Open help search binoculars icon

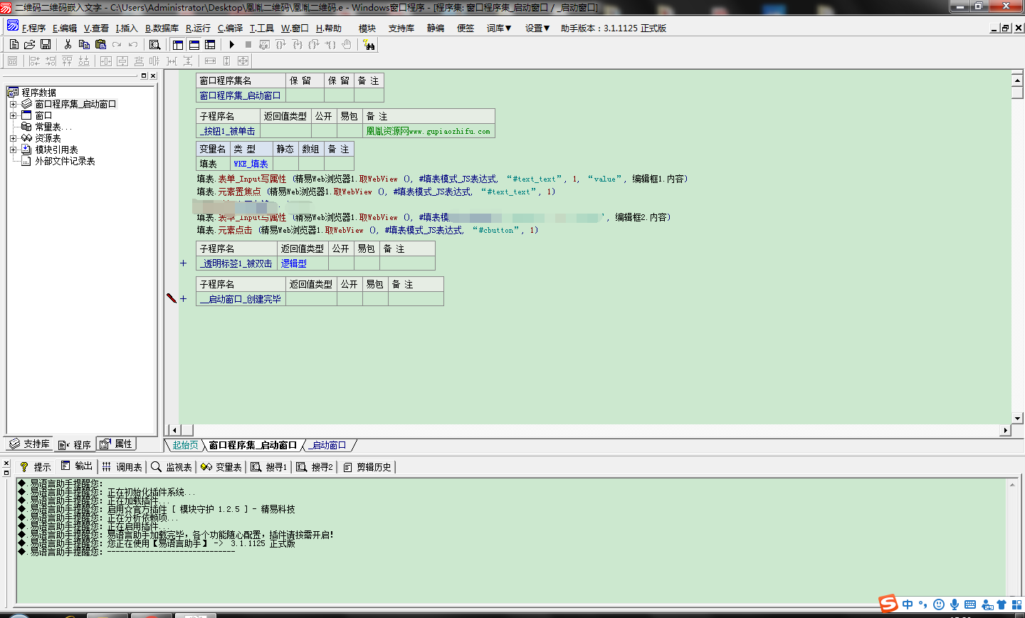[x=369, y=44]
